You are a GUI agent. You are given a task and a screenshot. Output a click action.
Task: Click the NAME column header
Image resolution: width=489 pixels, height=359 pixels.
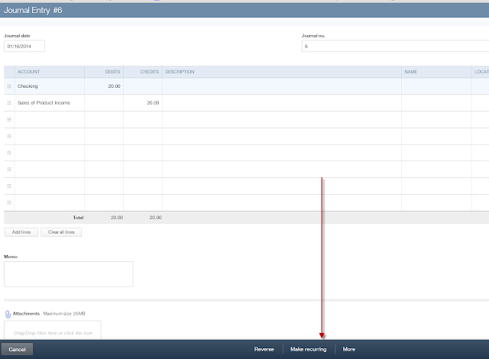(436, 72)
